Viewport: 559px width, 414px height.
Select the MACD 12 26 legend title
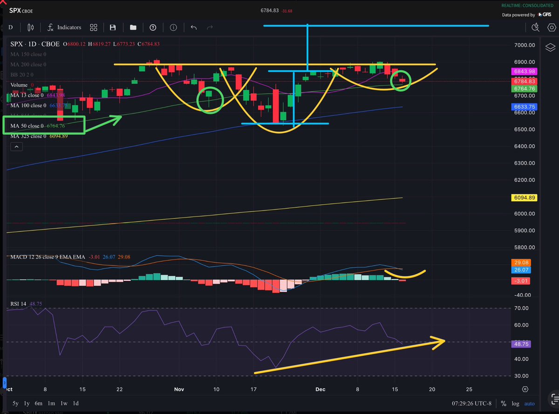click(48, 257)
